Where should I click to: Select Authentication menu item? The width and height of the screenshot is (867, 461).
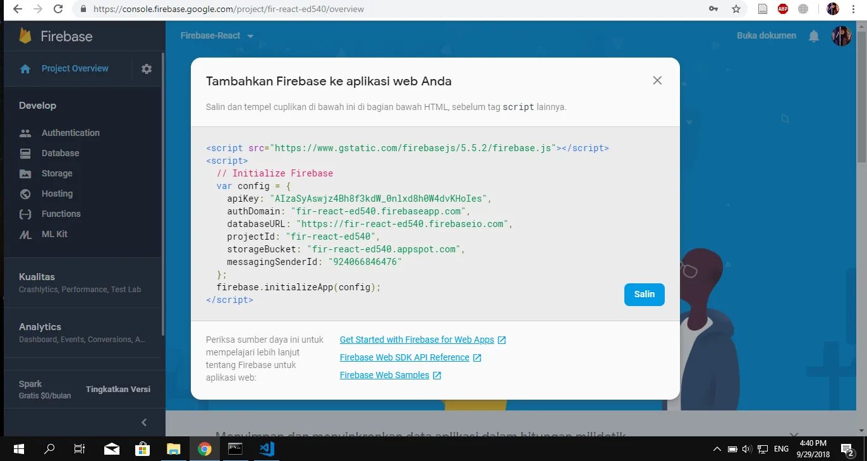pyautogui.click(x=71, y=133)
